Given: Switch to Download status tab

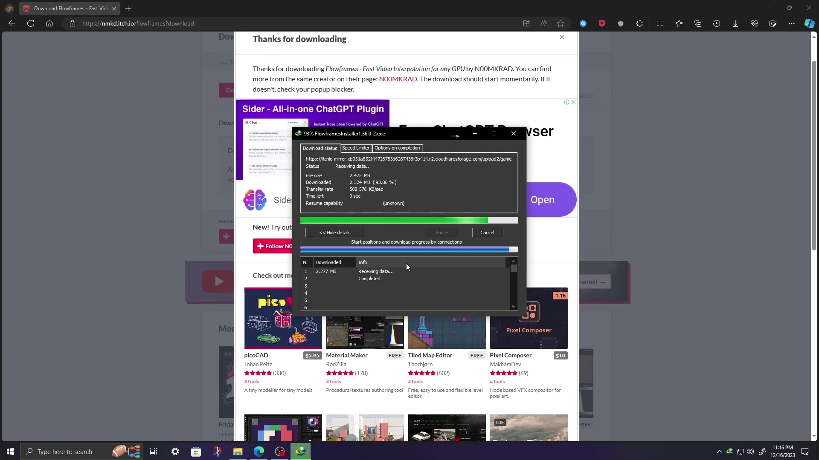Looking at the screenshot, I should [319, 148].
